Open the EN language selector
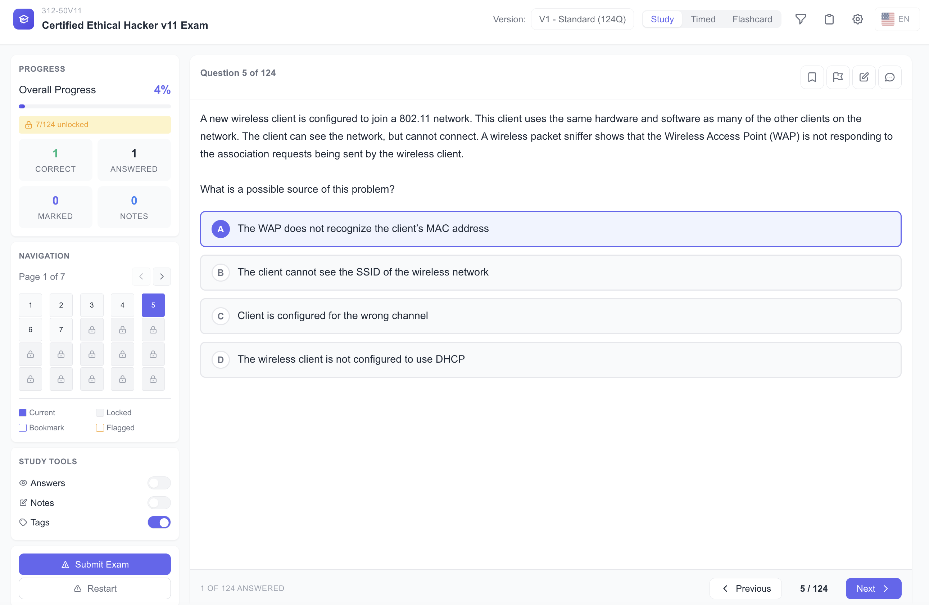 coord(897,19)
